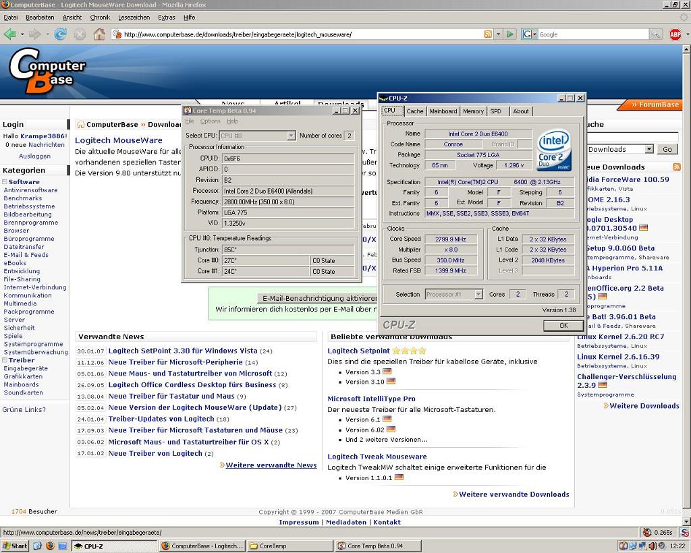Click the Stop loading icon
Image resolution: width=691 pixels, height=553 pixels.
[80, 34]
